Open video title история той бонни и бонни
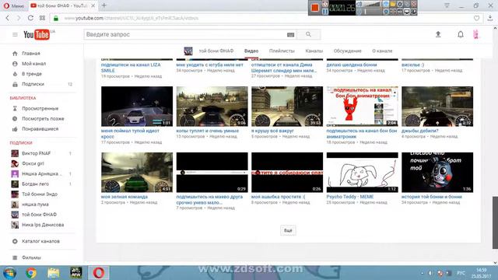This screenshot has height=280, width=498. point(432,197)
